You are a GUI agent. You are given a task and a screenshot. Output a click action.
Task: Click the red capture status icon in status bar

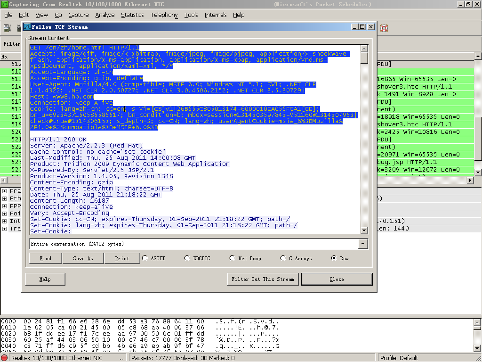(5, 358)
